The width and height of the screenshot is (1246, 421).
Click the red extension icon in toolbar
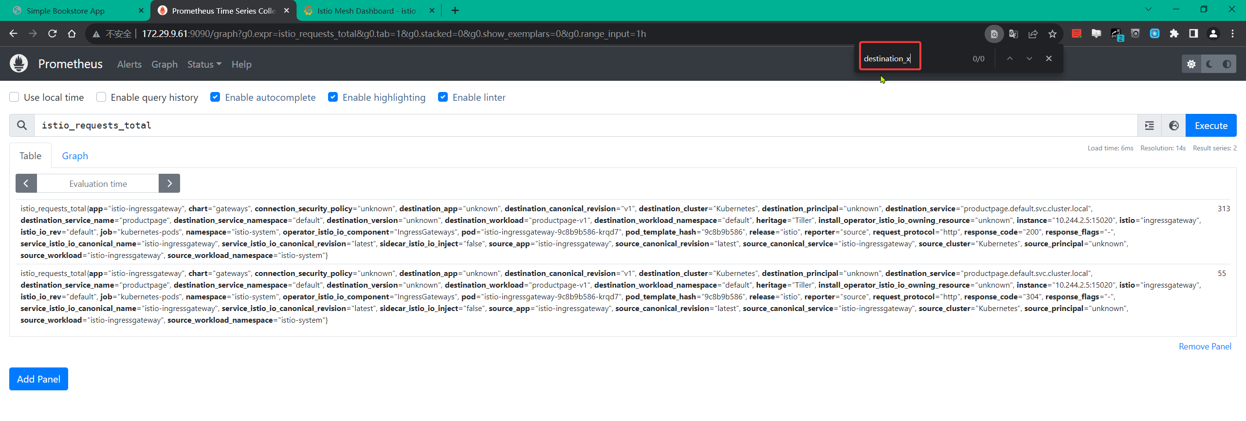pos(1077,34)
